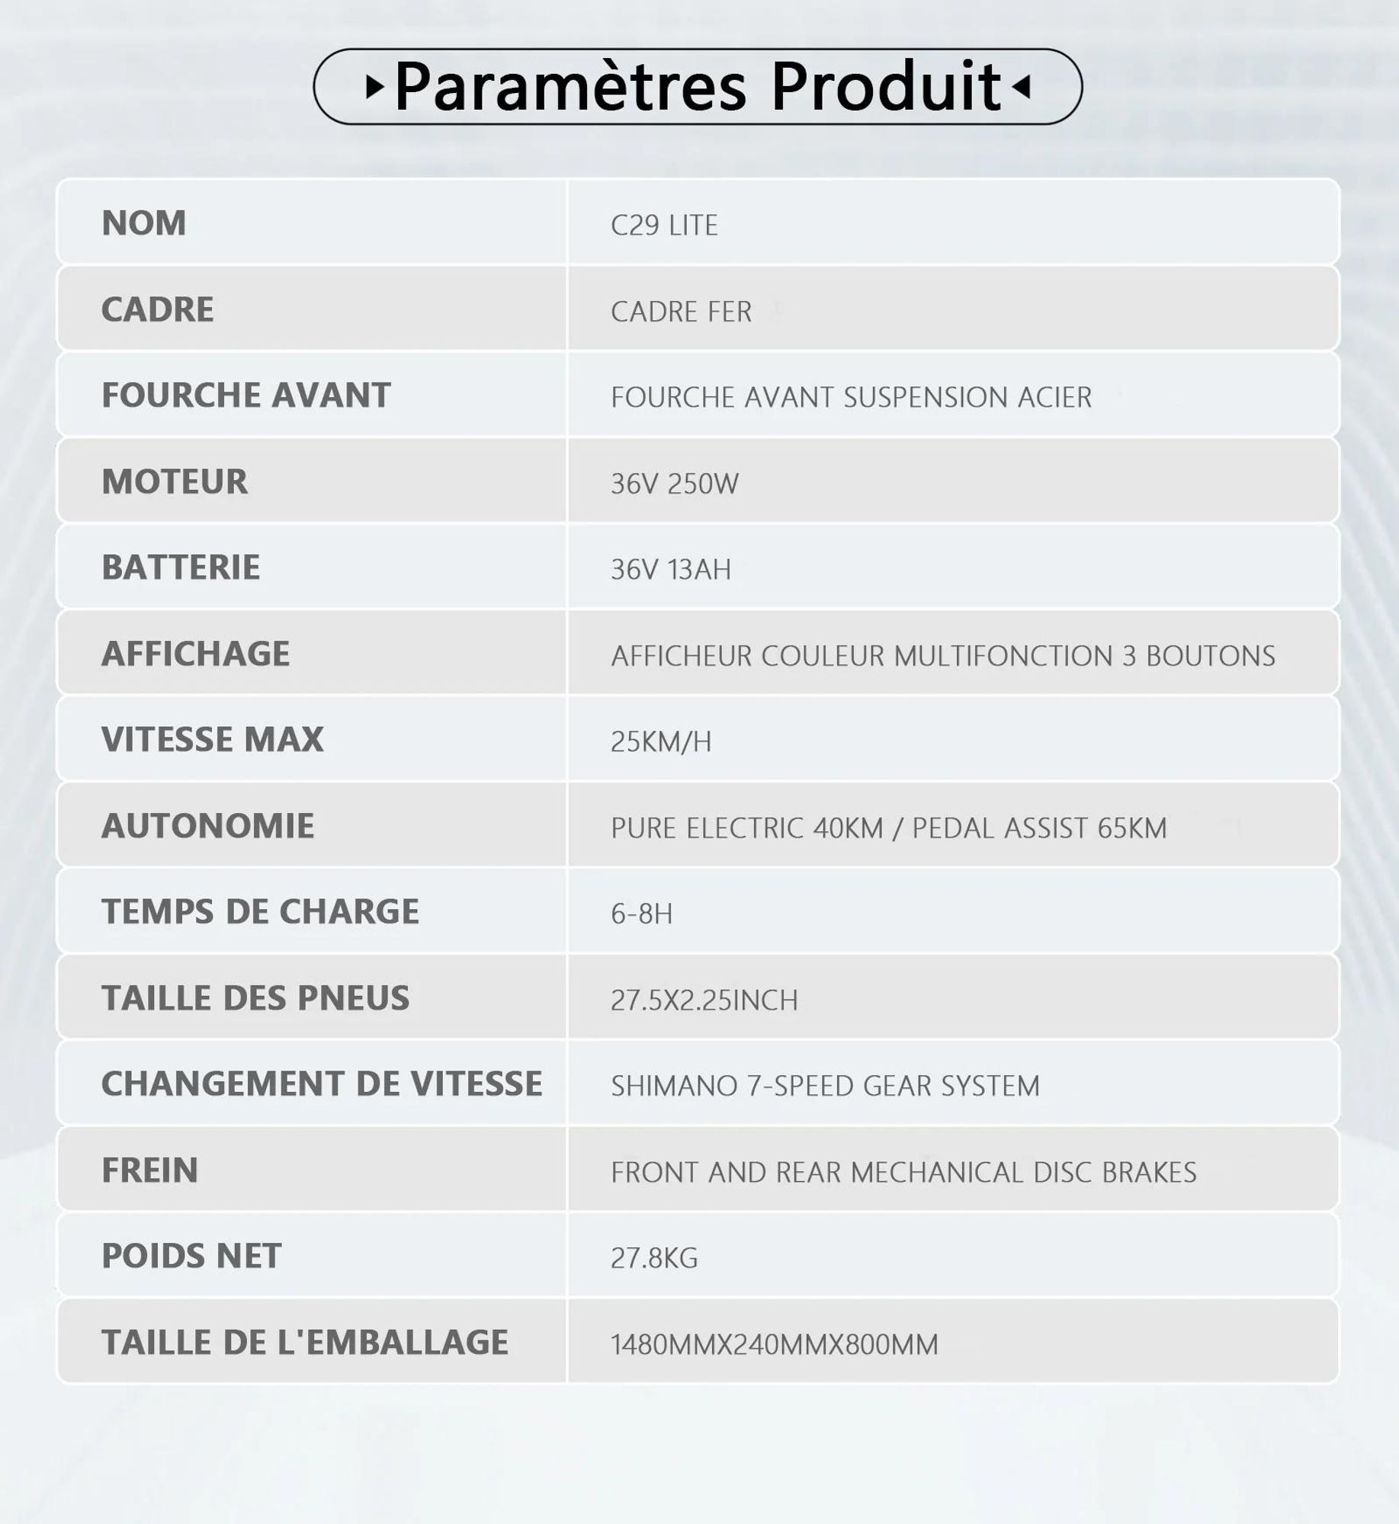
Task: Click the AFFICHAGE row label
Action: [x=195, y=654]
